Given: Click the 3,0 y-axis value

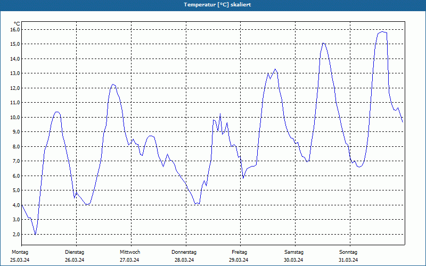Looking at the screenshot, I should [17, 220].
